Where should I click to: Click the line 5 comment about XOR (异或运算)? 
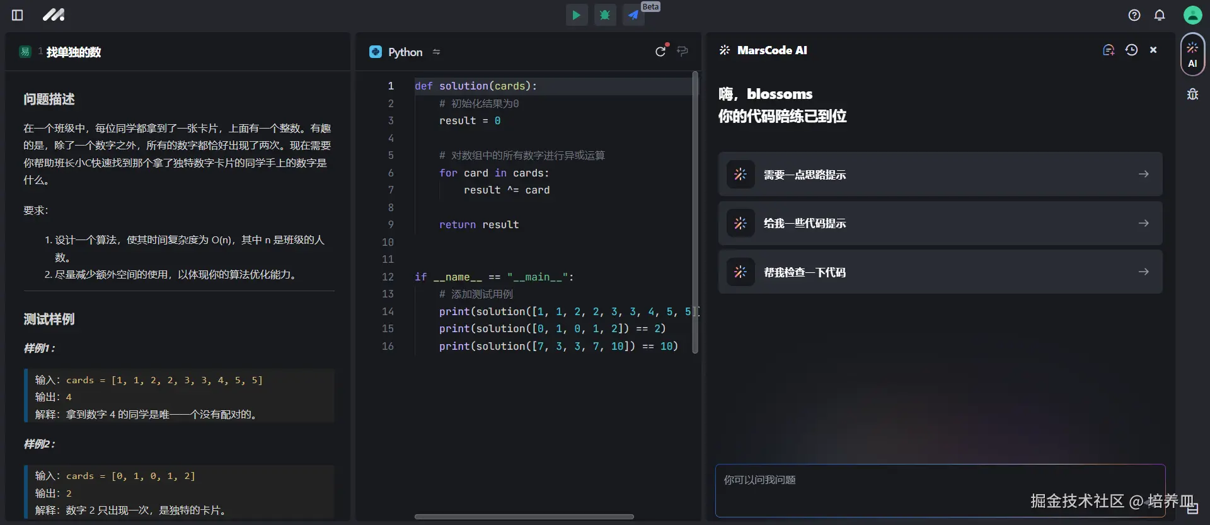point(522,155)
